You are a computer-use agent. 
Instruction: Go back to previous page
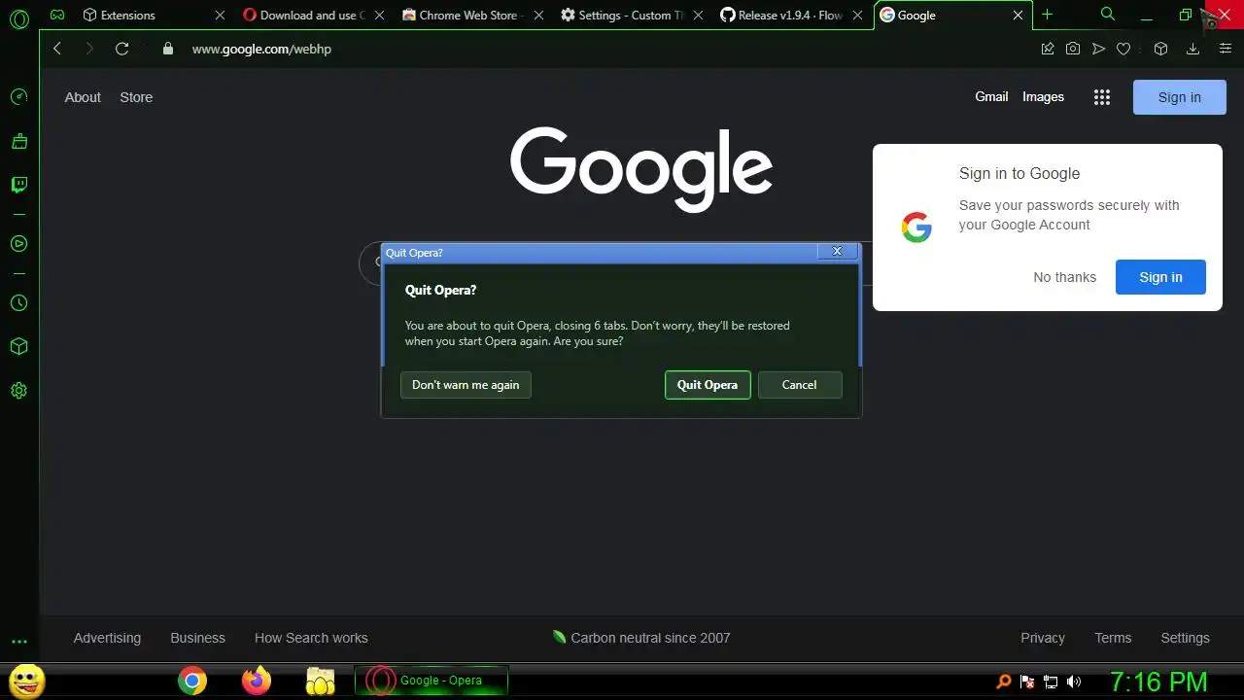point(57,49)
